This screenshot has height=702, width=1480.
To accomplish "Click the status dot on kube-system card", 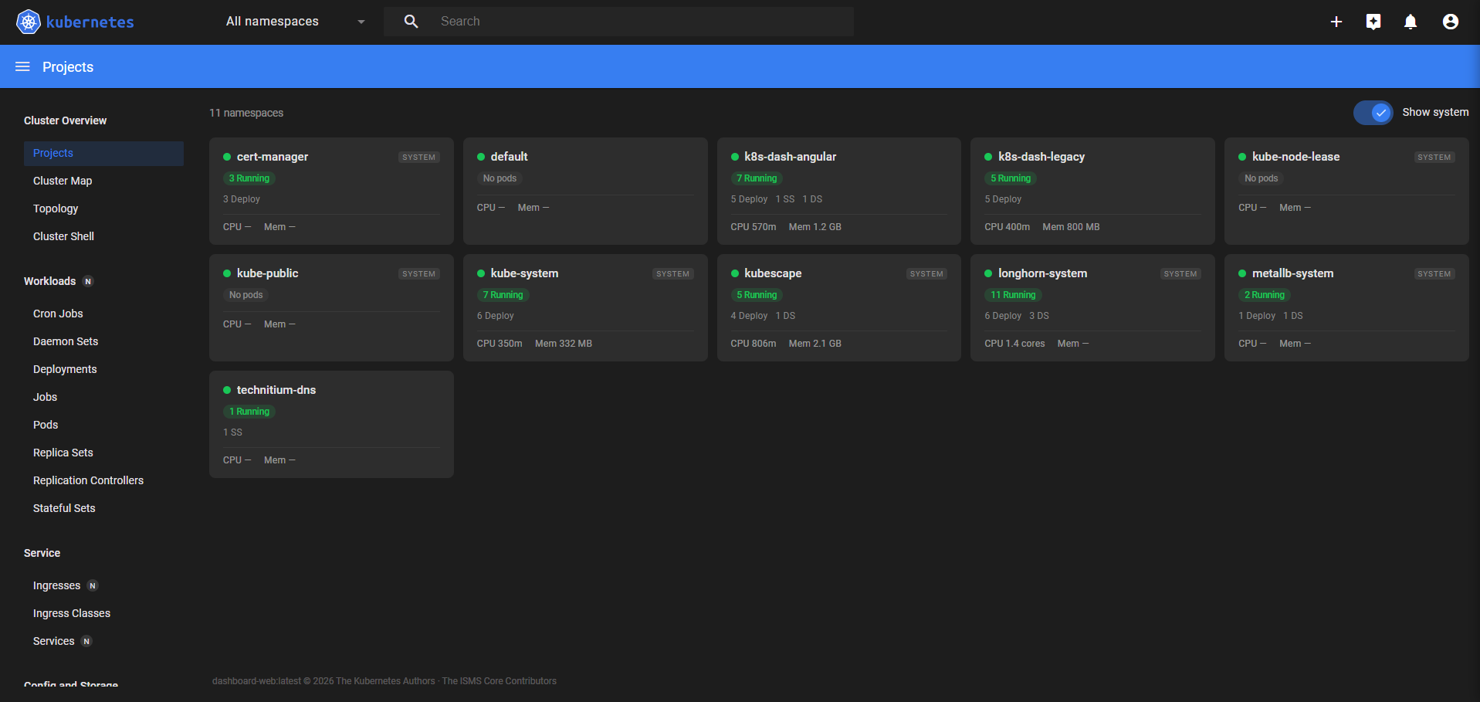I will [x=481, y=273].
